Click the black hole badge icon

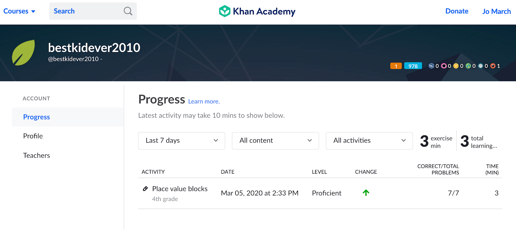(x=444, y=66)
